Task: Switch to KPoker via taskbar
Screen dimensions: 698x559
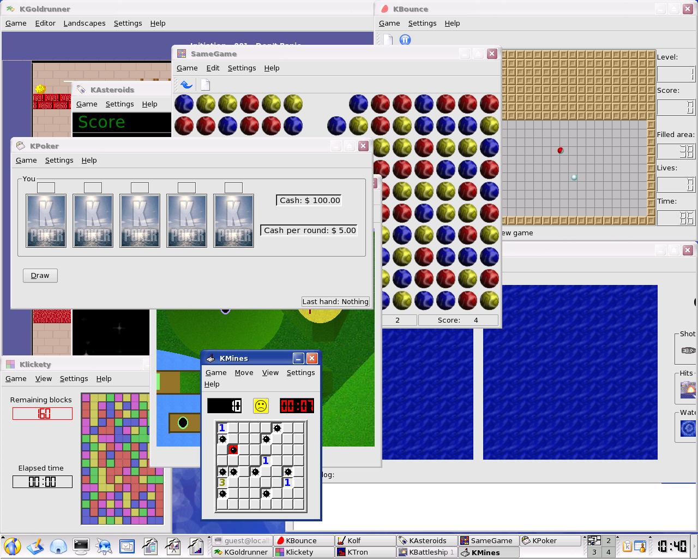Action: (550, 540)
